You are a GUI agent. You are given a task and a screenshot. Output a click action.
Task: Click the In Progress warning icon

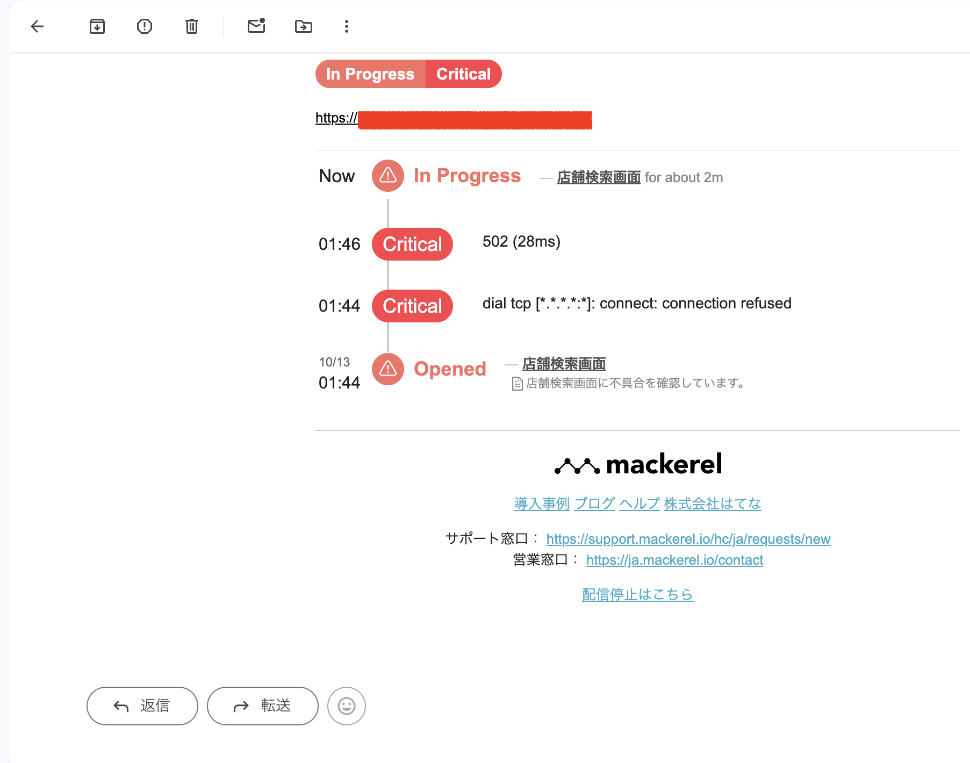[x=387, y=175]
